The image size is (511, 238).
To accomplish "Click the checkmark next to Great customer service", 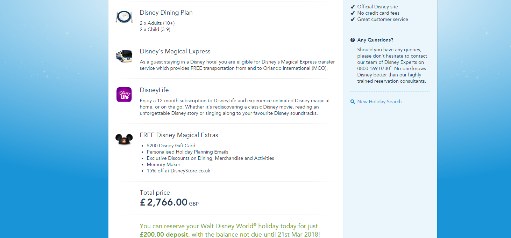I will tap(353, 19).
